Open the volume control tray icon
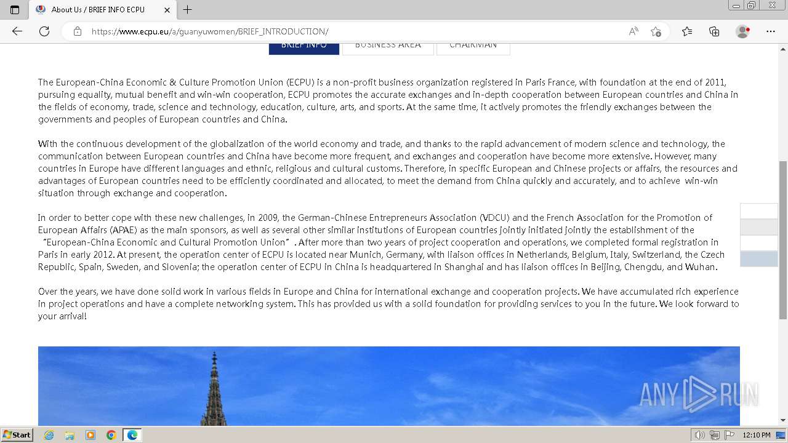 [x=700, y=435]
